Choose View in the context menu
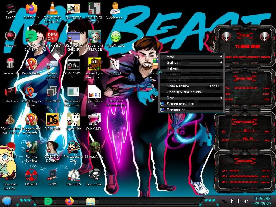The height and width of the screenshot is (207, 276). click(x=192, y=56)
